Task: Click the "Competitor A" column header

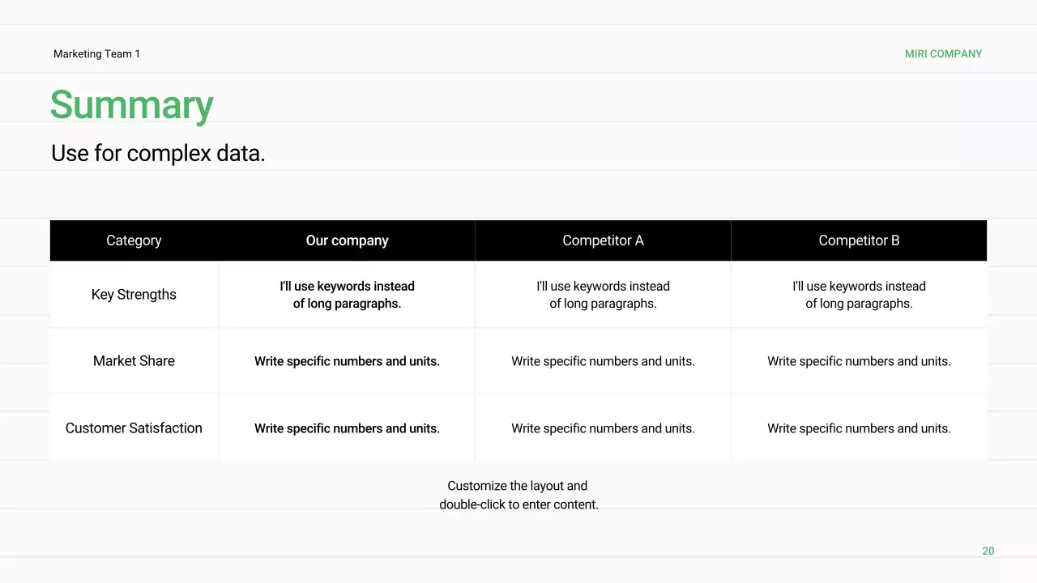Action: tap(603, 240)
